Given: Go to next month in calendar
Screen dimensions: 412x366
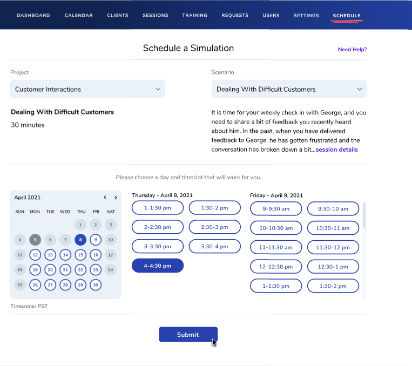Looking at the screenshot, I should click(x=116, y=198).
